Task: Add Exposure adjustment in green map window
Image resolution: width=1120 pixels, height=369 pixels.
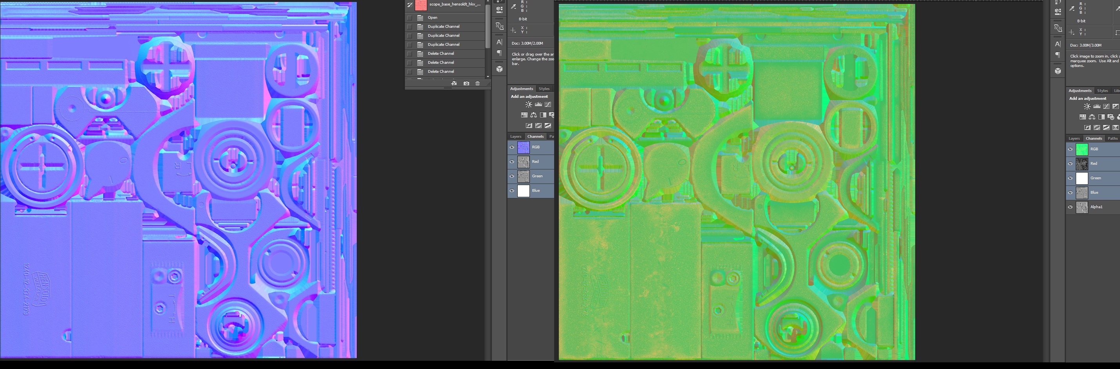Action: click(x=1116, y=106)
